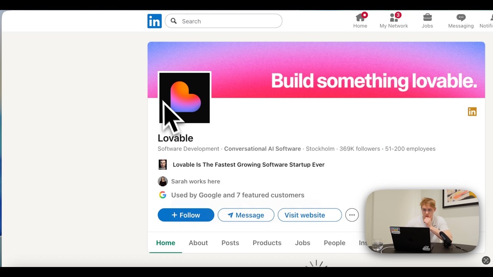Click 'Software Development' text
The height and width of the screenshot is (277, 493).
pyautogui.click(x=188, y=149)
